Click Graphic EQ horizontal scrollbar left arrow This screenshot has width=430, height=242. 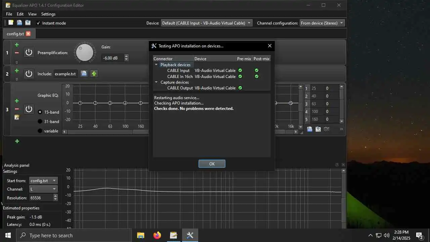[x=64, y=132]
